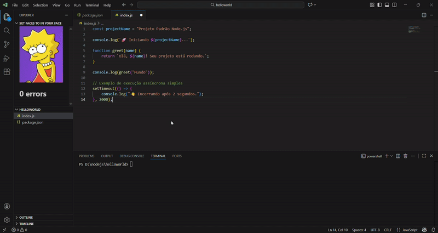Open the Source Control view icon
Viewport: 438px width, 233px height.
coord(7,44)
